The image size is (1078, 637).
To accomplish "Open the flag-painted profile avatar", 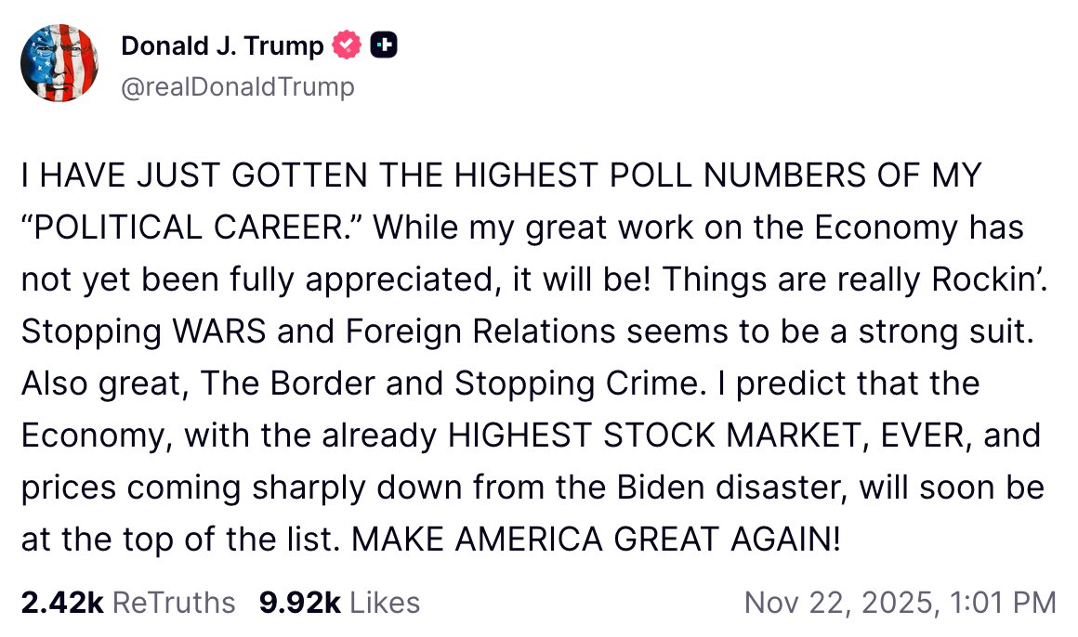I will (x=59, y=63).
